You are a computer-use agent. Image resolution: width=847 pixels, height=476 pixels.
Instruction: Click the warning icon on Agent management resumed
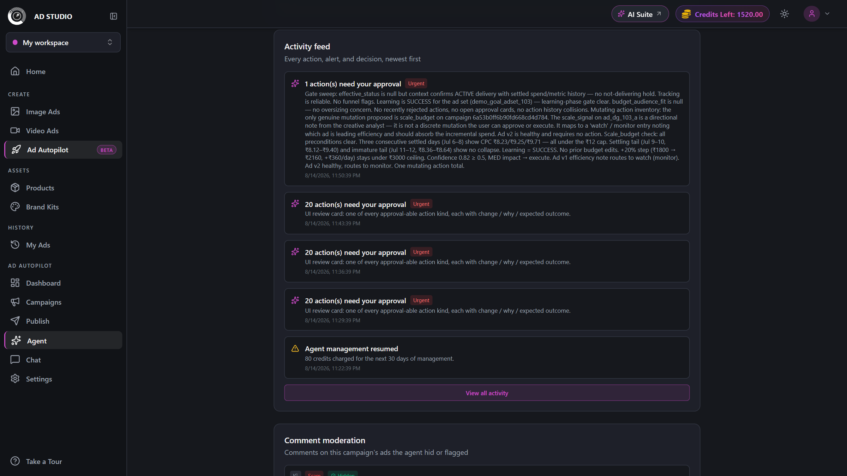[295, 349]
